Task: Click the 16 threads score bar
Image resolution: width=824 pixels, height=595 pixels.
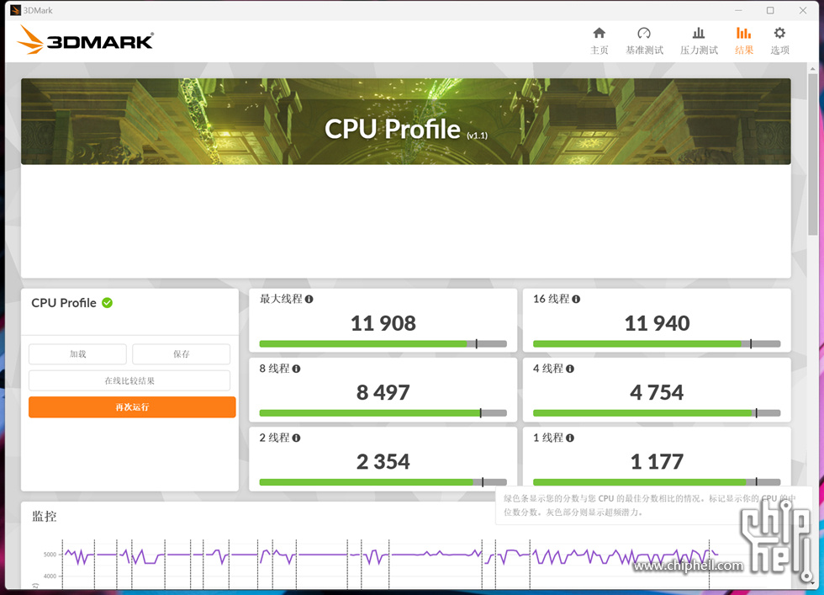Action: (x=657, y=344)
